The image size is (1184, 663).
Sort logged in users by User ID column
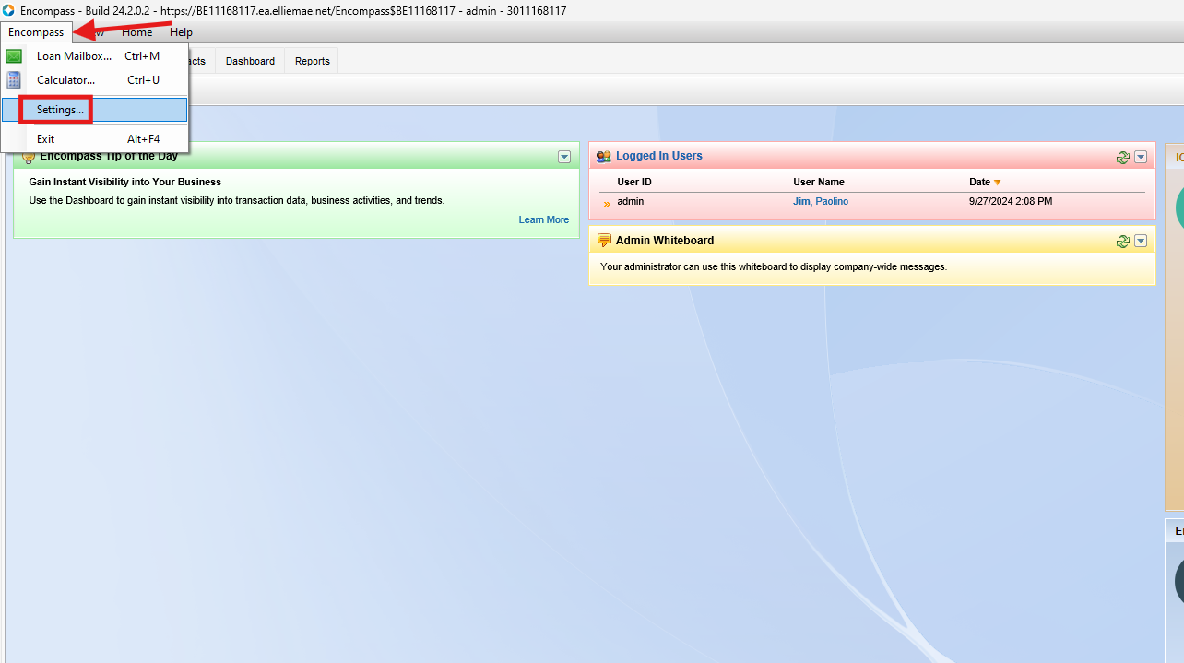pos(634,182)
